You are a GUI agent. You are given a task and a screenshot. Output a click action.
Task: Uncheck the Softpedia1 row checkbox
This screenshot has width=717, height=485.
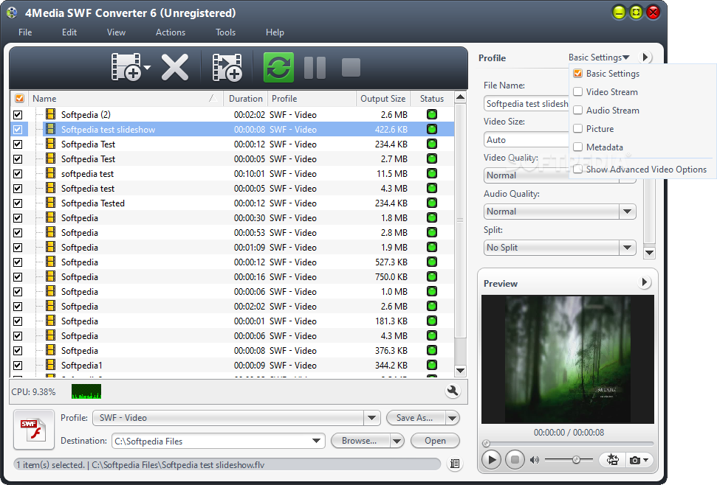[18, 365]
